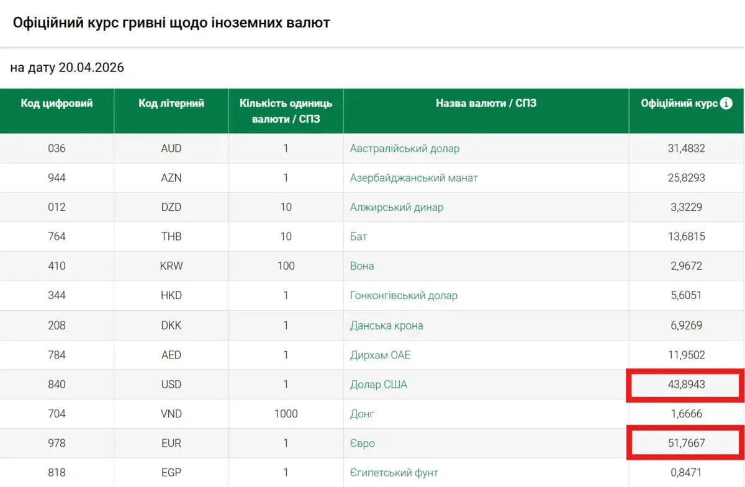Select the THB letter code cell

pyautogui.click(x=171, y=237)
